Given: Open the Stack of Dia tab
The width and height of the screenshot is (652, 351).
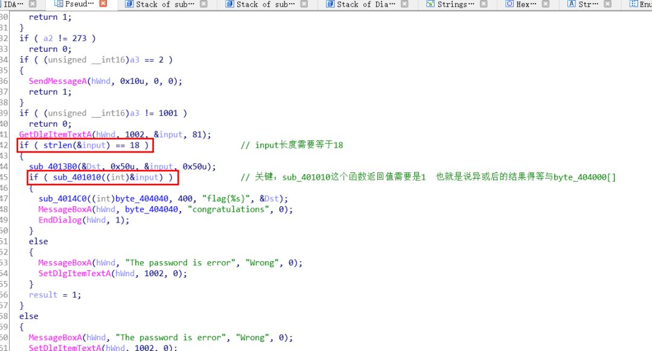Looking at the screenshot, I should (x=366, y=4).
